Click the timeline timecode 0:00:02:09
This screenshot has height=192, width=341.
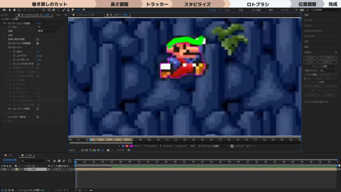(x=10, y=160)
